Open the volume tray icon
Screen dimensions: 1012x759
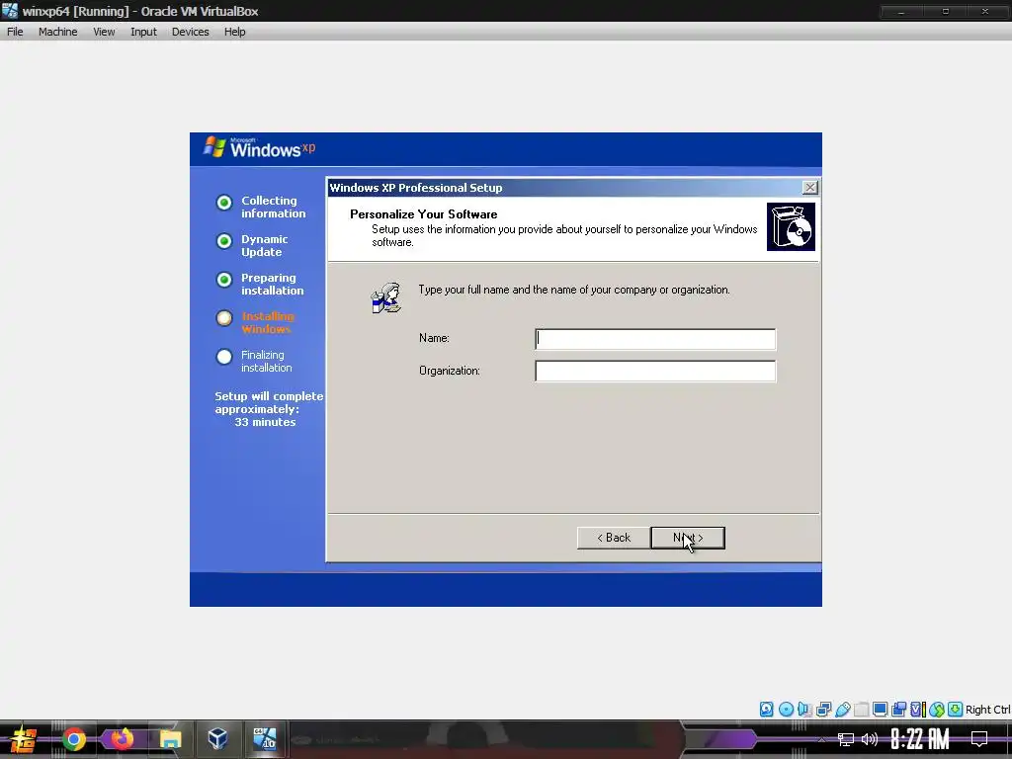pyautogui.click(x=870, y=739)
